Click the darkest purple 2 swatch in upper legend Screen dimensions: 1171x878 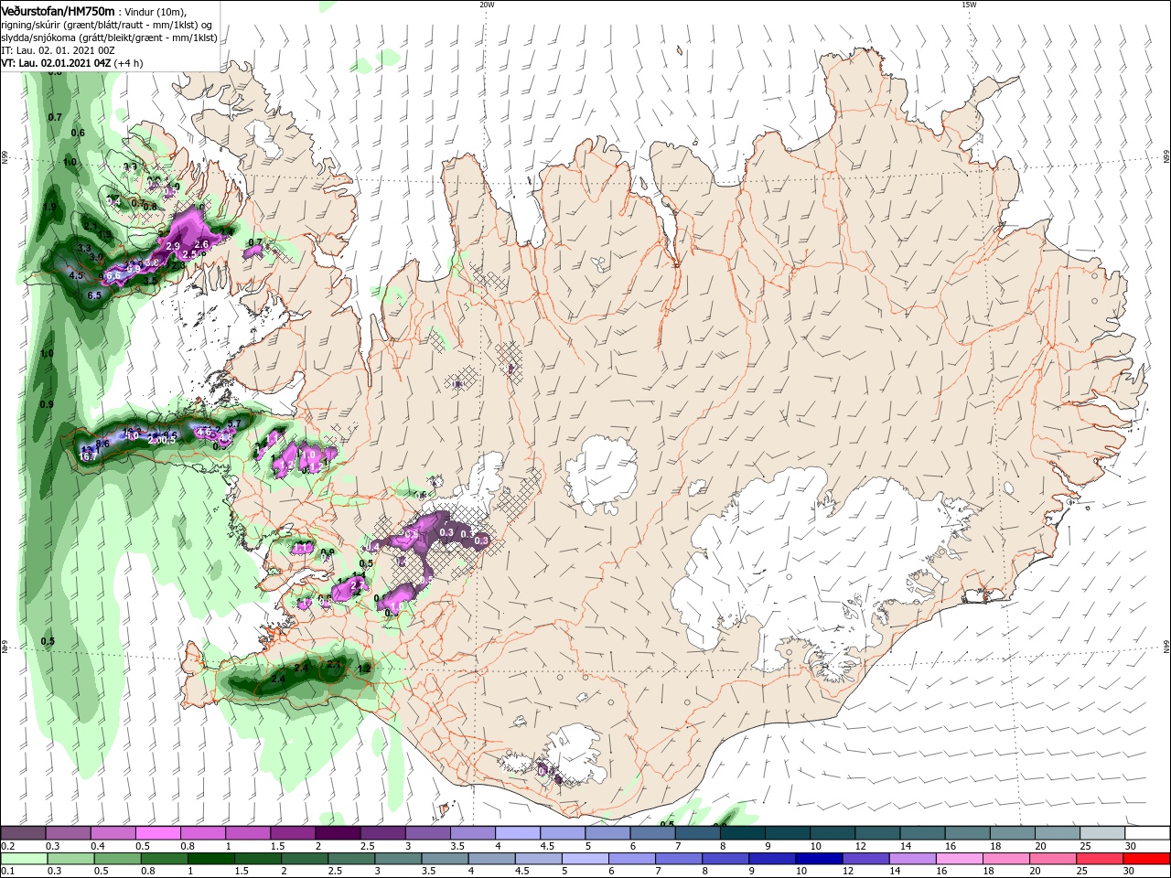[337, 833]
